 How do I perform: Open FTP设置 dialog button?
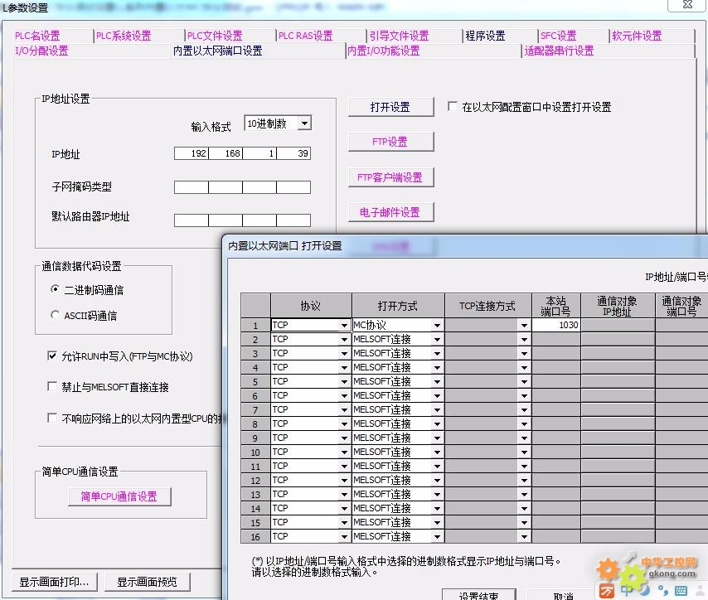click(x=390, y=142)
